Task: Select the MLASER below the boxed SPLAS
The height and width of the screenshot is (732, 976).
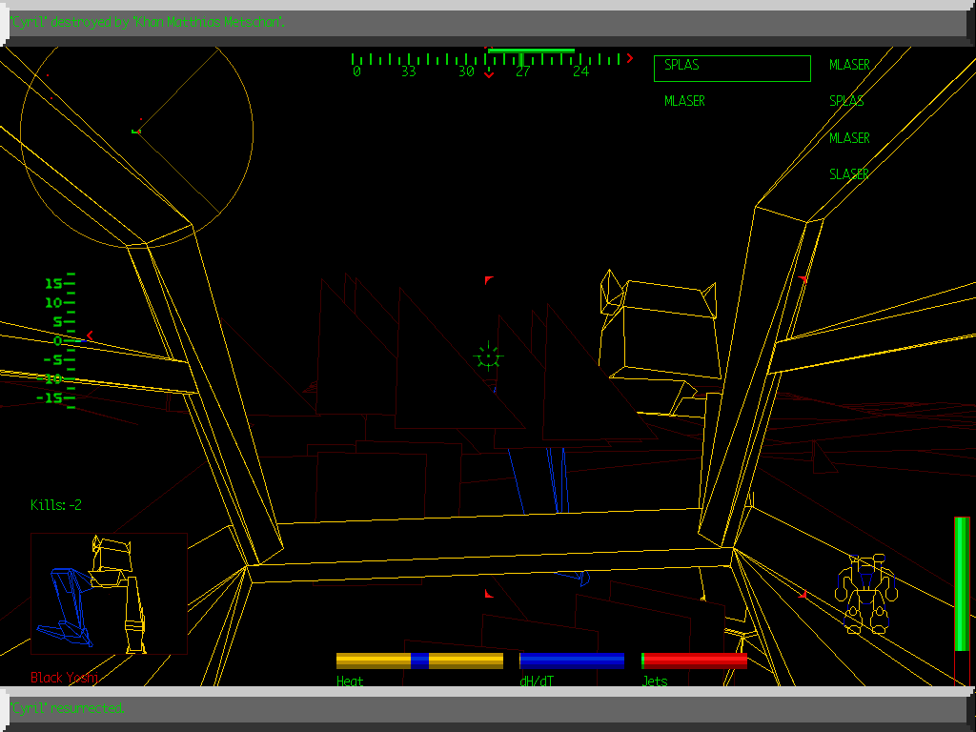Action: [684, 101]
